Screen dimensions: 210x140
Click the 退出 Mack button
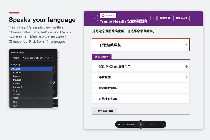181,18
